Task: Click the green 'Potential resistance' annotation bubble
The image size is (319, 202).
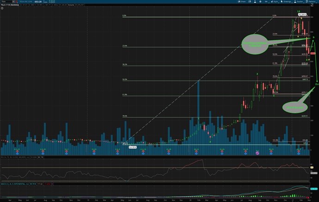Action: pos(255,44)
